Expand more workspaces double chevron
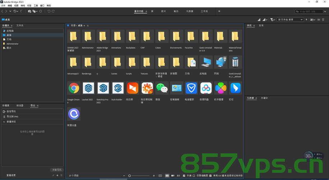Image resolution: width=329 pixels, height=180 pixels. [x=219, y=11]
